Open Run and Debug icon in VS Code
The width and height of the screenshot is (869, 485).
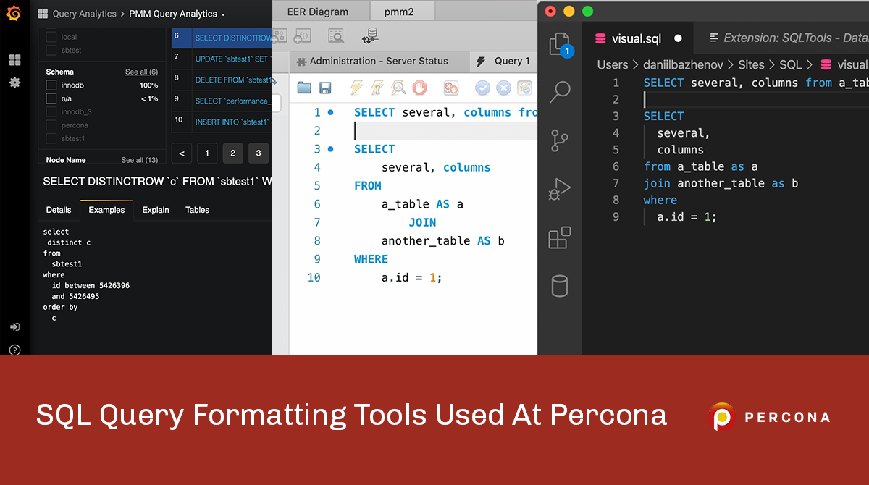click(x=560, y=189)
